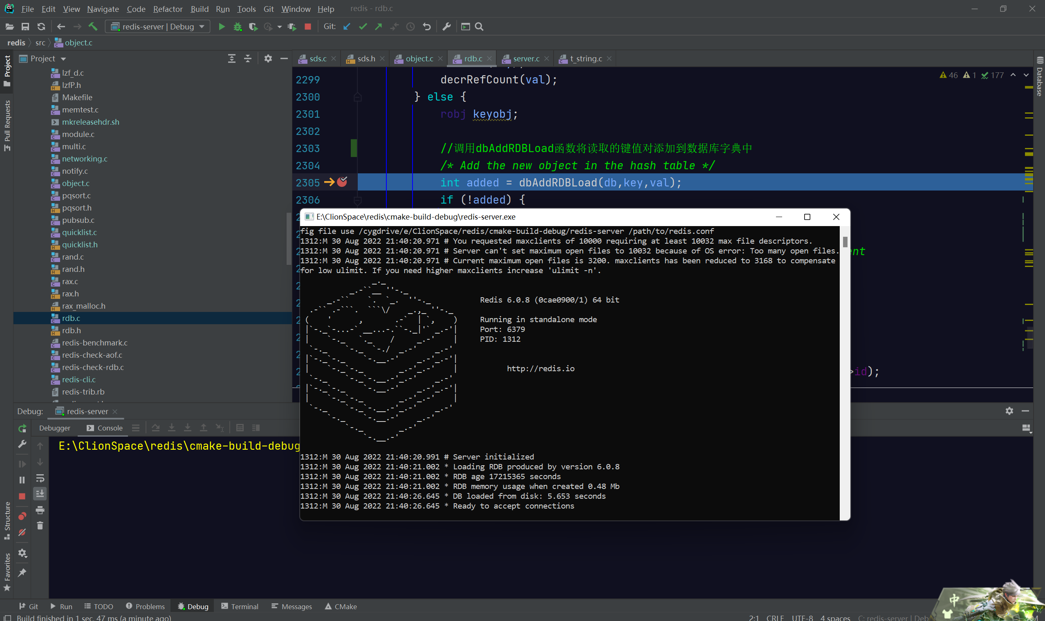Viewport: 1045px width, 621px height.
Task: View breakpoints with the double red dots
Action: [x=22, y=516]
